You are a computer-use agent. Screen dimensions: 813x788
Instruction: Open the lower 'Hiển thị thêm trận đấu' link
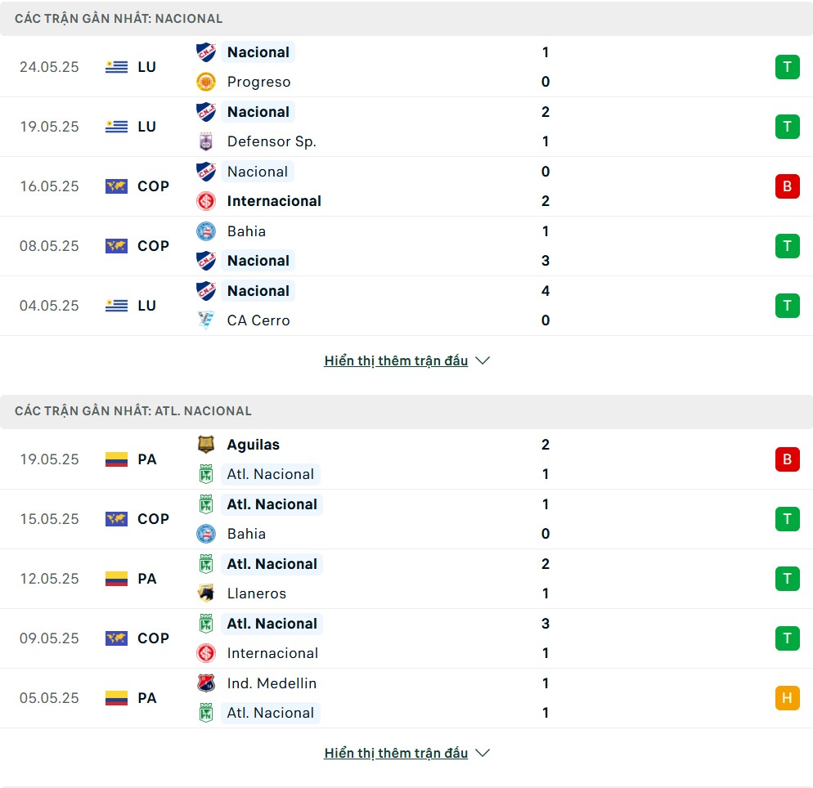pyautogui.click(x=396, y=753)
